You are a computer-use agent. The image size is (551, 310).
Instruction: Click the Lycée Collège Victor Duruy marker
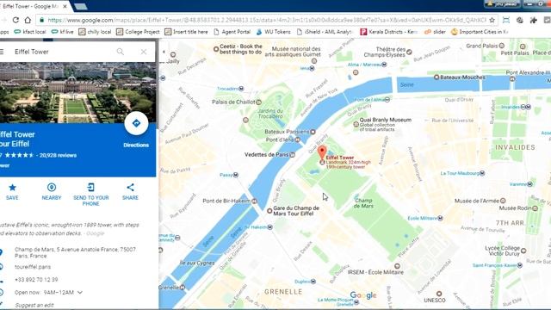pos(523,251)
